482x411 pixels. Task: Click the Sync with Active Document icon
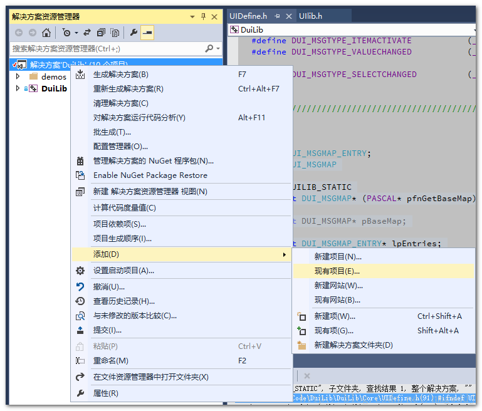click(87, 32)
